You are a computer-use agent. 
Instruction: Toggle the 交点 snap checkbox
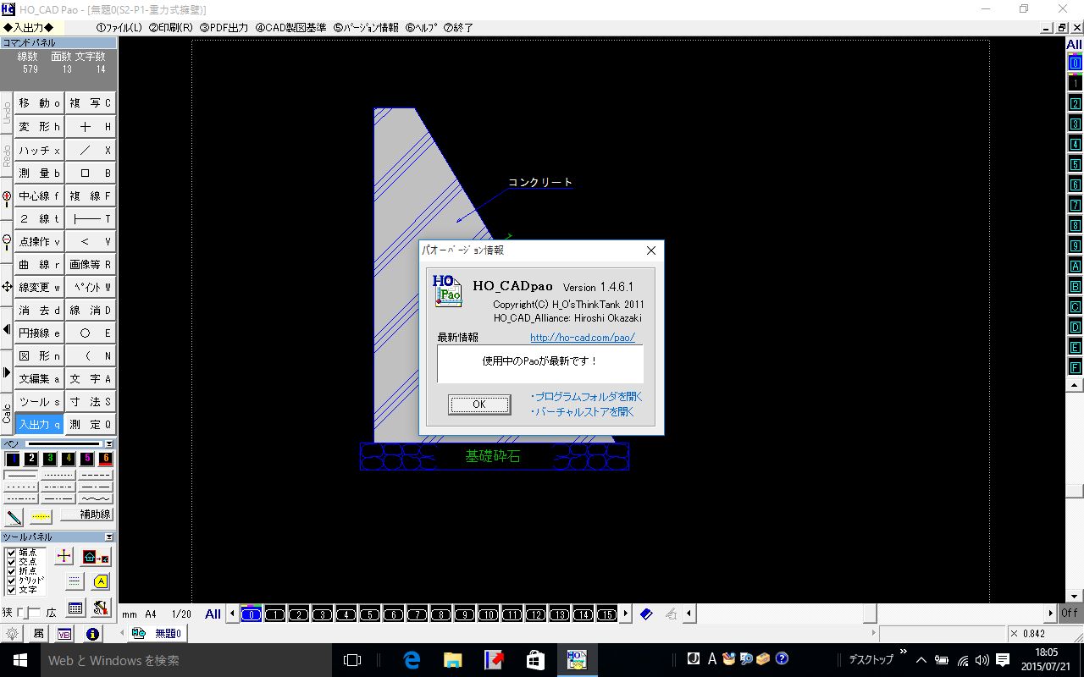click(x=12, y=562)
